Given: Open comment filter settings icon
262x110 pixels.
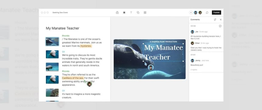Looking at the screenshot, I should (x=215, y=20).
